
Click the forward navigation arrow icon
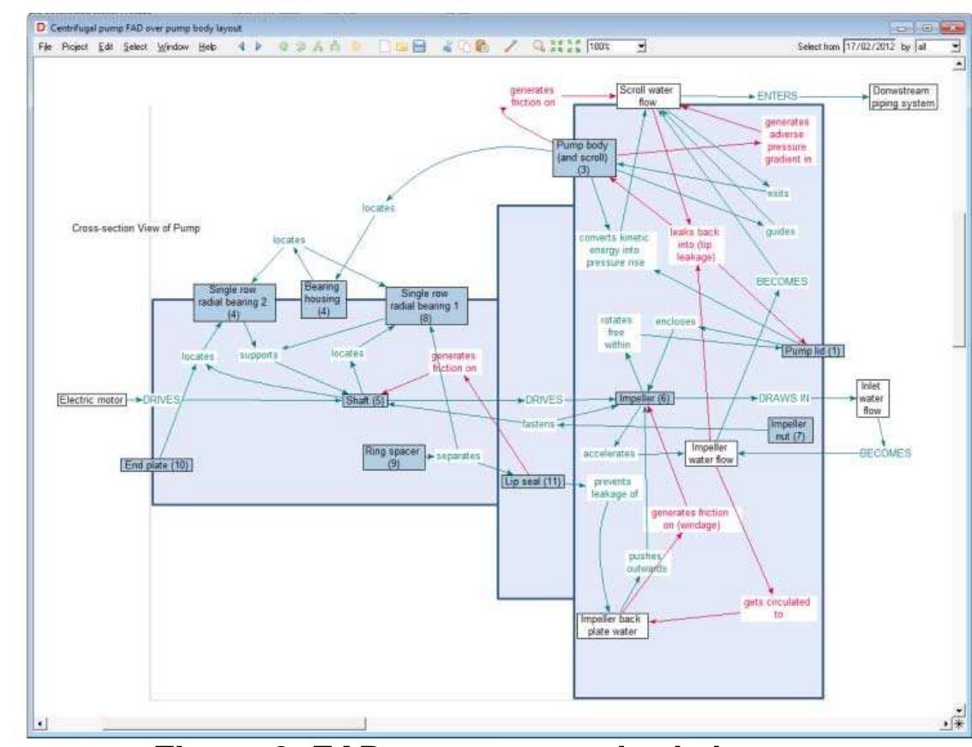[259, 46]
